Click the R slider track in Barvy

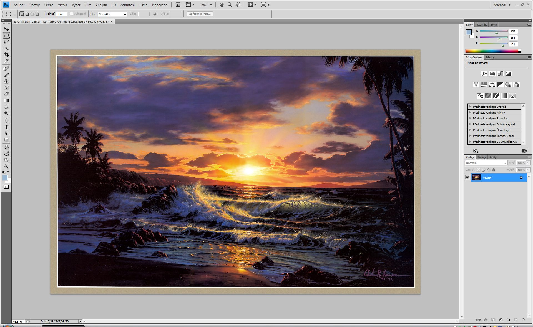pos(494,31)
